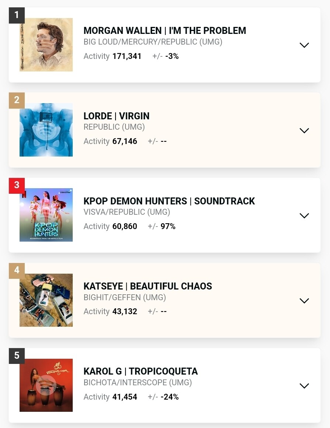Image resolution: width=330 pixels, height=428 pixels.
Task: Open the KPop Demon Hunters soundtrack cover
Action: pos(46,215)
